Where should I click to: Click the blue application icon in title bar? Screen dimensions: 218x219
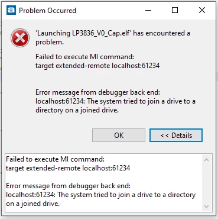(x=11, y=10)
